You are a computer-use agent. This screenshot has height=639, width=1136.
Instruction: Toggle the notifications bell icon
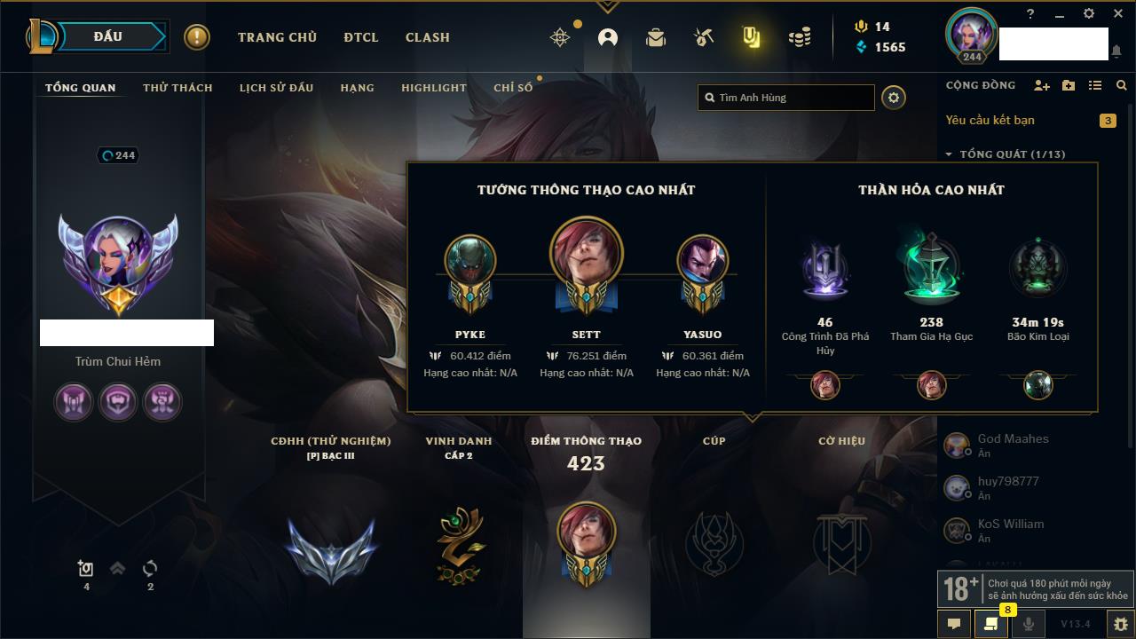point(1116,51)
